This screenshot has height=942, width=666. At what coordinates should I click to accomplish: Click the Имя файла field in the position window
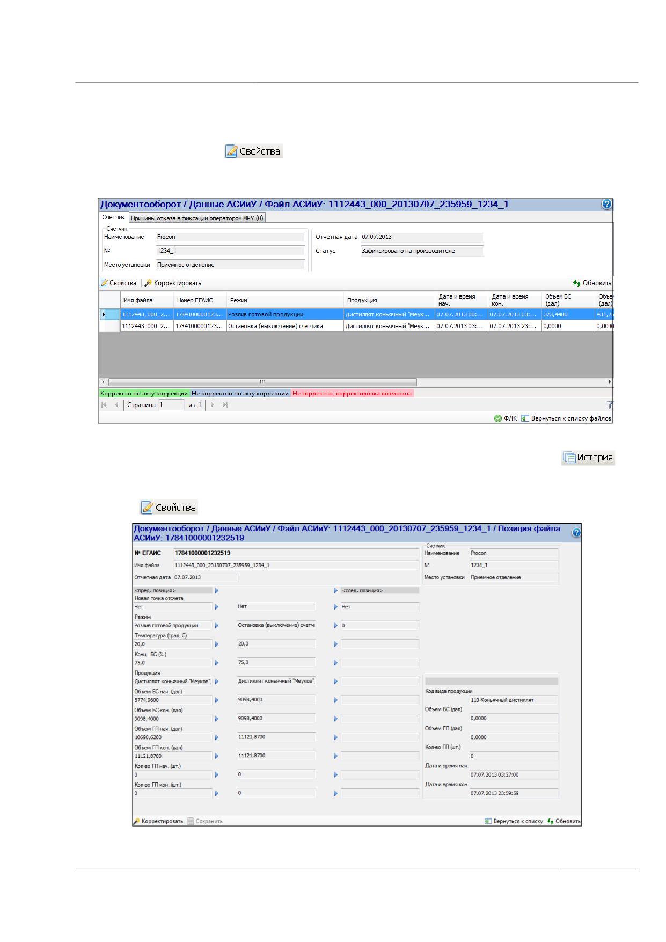click(x=296, y=565)
